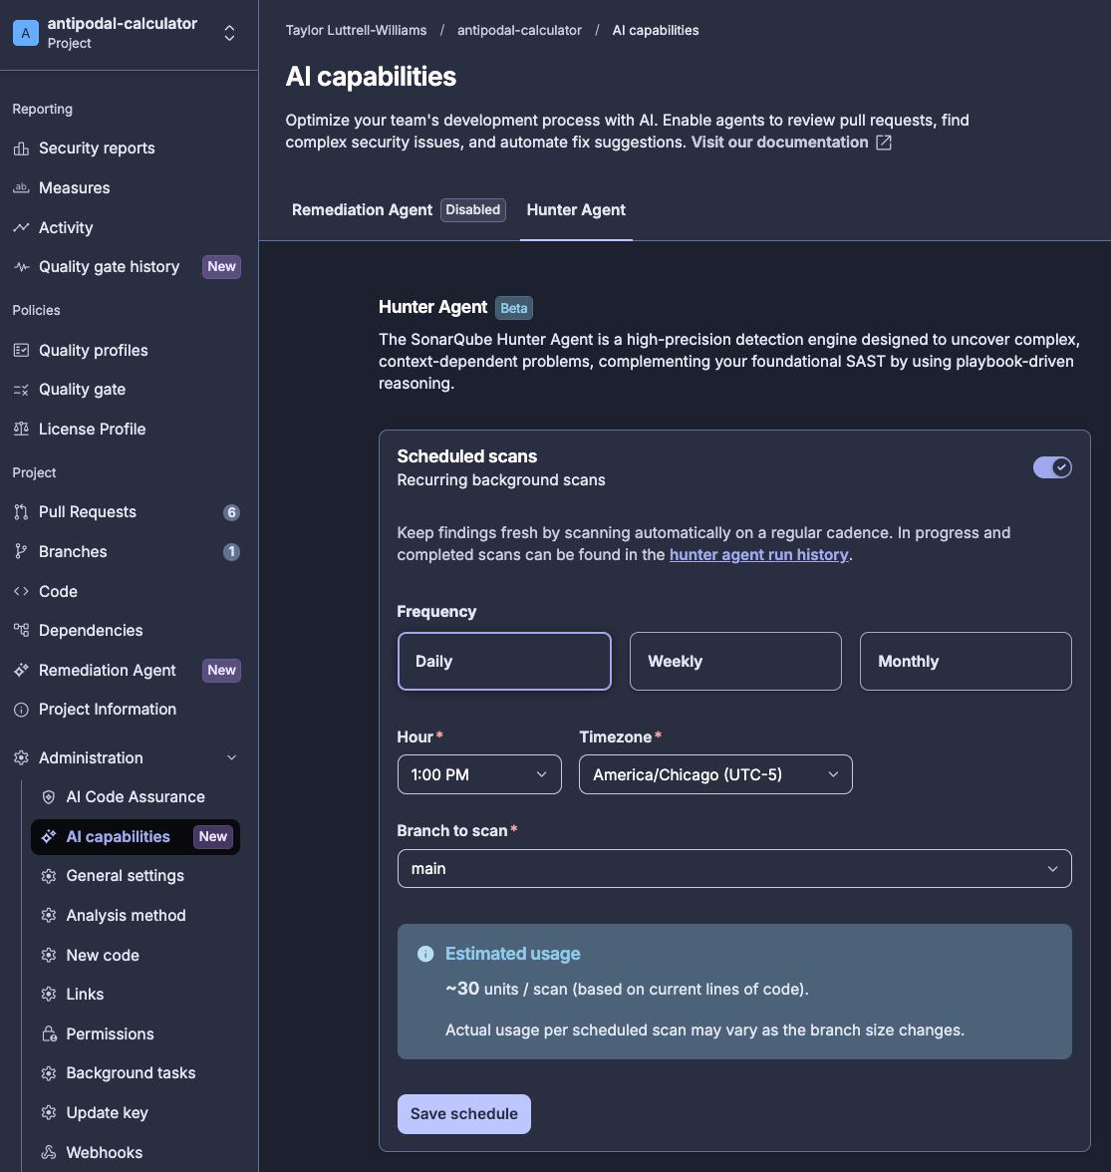Click the Code brackets icon

[x=21, y=591]
